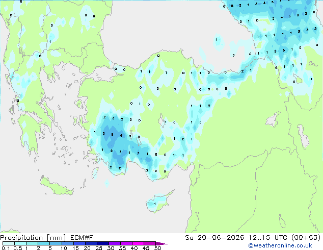
Task: Click the legend label '0.1'
Action: click(x=6, y=248)
